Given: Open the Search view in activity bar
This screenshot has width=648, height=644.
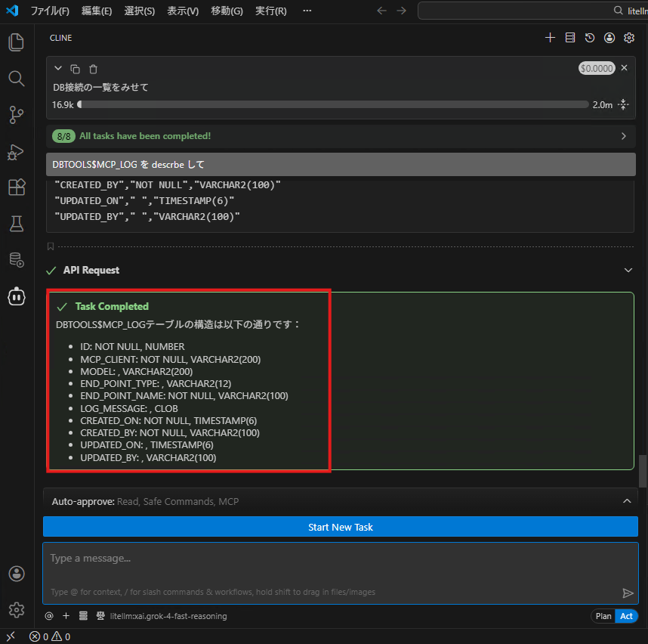Looking at the screenshot, I should coord(16,78).
